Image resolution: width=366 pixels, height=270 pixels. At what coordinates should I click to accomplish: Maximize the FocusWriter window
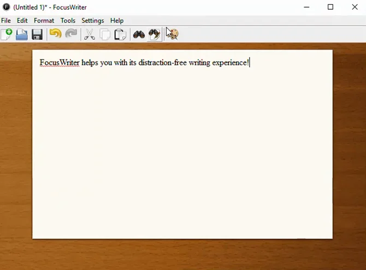click(330, 7)
